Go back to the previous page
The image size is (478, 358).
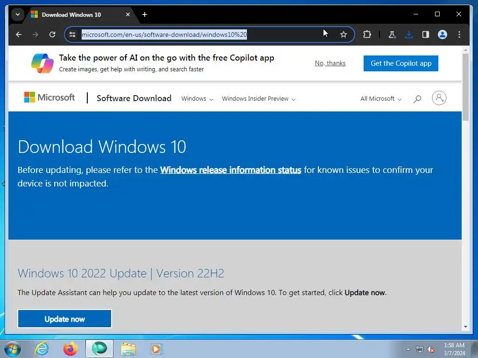click(19, 34)
